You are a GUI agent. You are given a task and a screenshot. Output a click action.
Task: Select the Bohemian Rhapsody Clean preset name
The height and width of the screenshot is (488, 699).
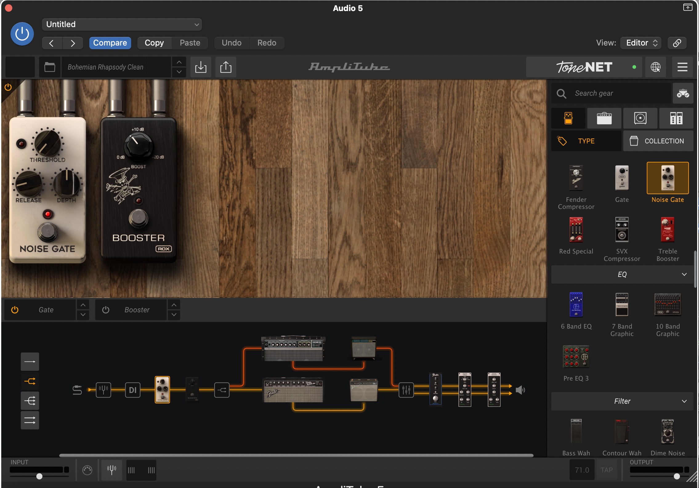tap(116, 67)
